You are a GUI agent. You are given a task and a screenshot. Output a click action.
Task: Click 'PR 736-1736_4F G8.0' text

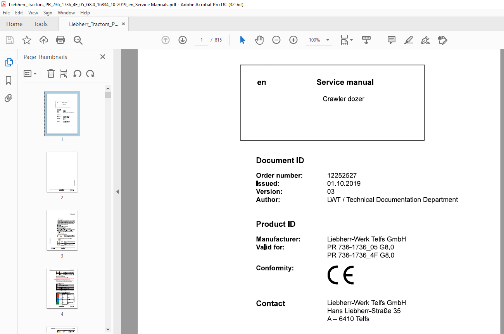click(x=361, y=256)
